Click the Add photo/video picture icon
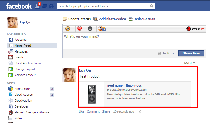 (96, 19)
